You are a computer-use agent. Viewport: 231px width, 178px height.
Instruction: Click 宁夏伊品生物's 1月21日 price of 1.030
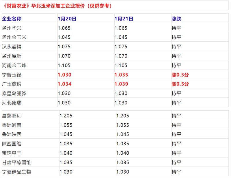(x=123, y=172)
